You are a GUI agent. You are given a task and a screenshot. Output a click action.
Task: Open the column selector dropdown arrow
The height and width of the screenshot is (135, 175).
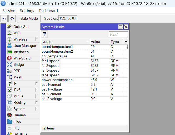pos(126,42)
